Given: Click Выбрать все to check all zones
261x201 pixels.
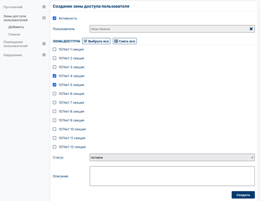Looking at the screenshot, I should click(96, 41).
